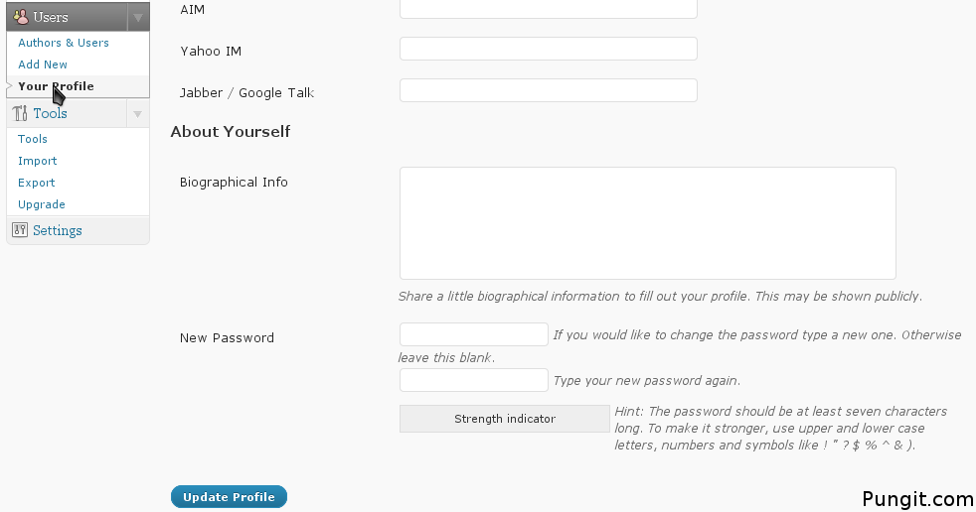
Task: Focus the first New Password field
Action: [x=473, y=334]
